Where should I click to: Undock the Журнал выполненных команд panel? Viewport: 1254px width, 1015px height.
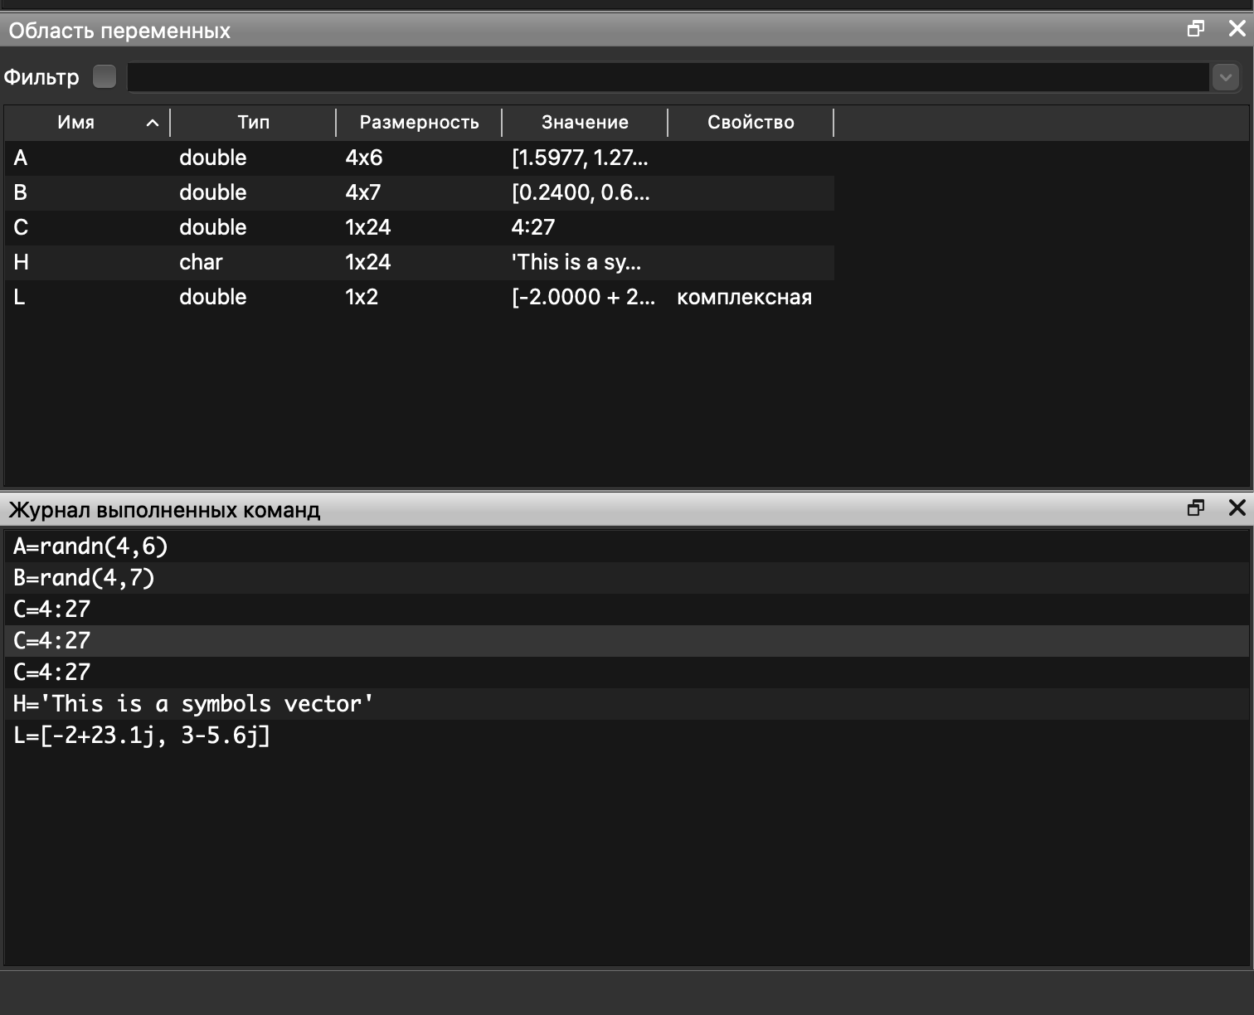(1195, 508)
